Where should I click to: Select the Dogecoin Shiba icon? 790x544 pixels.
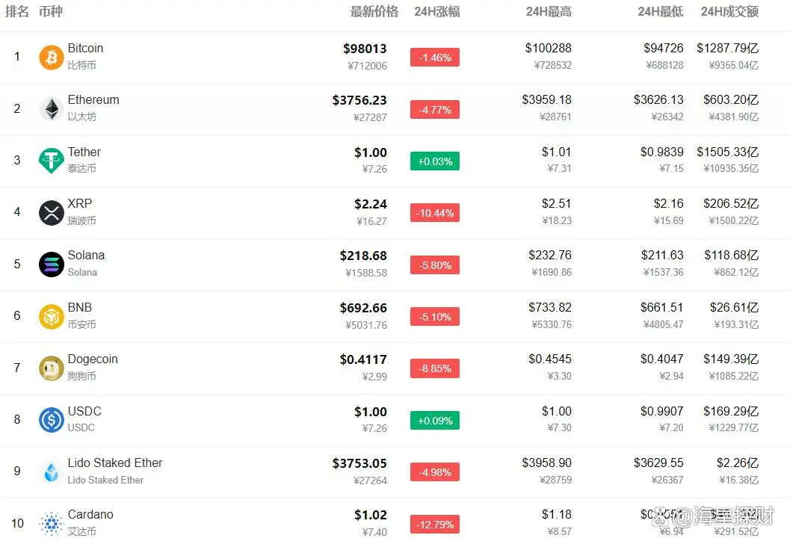[52, 368]
